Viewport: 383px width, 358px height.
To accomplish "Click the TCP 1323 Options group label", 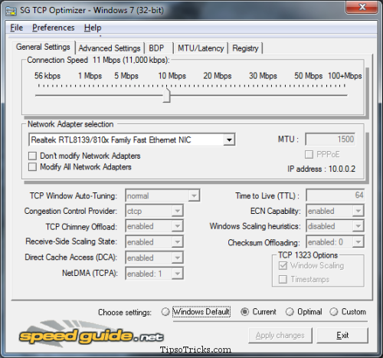I will point(308,255).
